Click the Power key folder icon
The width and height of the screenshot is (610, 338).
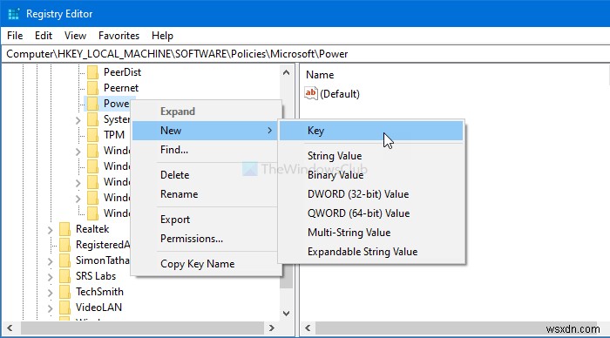click(x=92, y=104)
